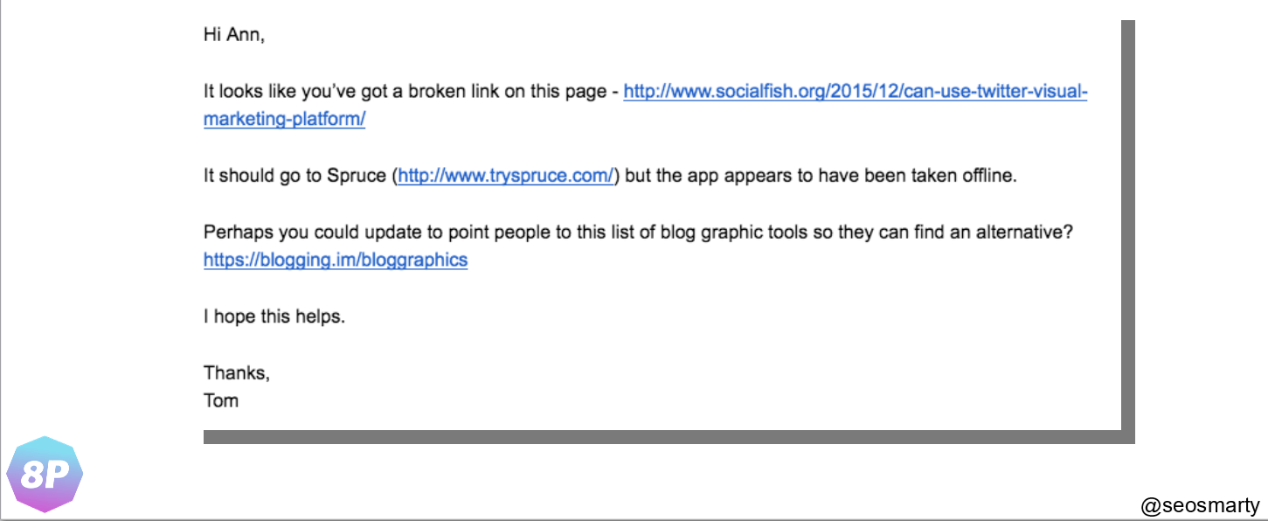Screen dimensions: 1268x521
Task: Click the @seosmarty handle text
Action: 1201,505
